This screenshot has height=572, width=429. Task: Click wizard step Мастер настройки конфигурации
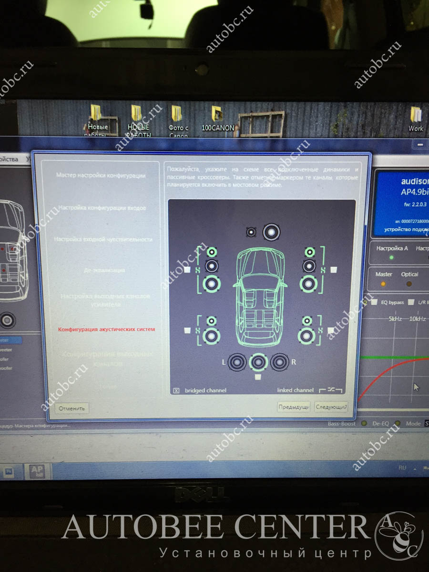[x=101, y=175]
